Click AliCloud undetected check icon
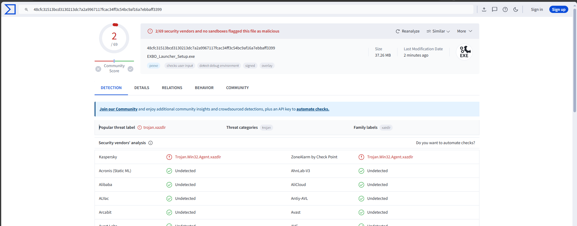The image size is (577, 226). pos(361,185)
